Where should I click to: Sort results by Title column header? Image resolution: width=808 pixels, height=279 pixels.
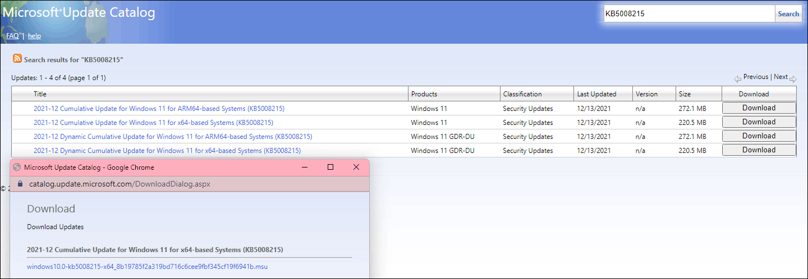pyautogui.click(x=40, y=94)
